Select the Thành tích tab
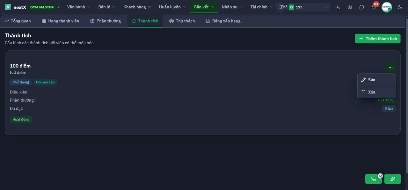Screen dimensions: 408x190 [145, 21]
